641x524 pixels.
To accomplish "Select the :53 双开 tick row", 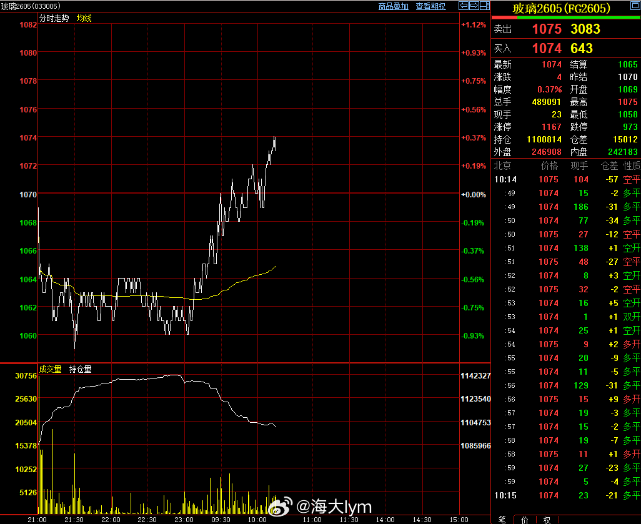I will (x=567, y=317).
